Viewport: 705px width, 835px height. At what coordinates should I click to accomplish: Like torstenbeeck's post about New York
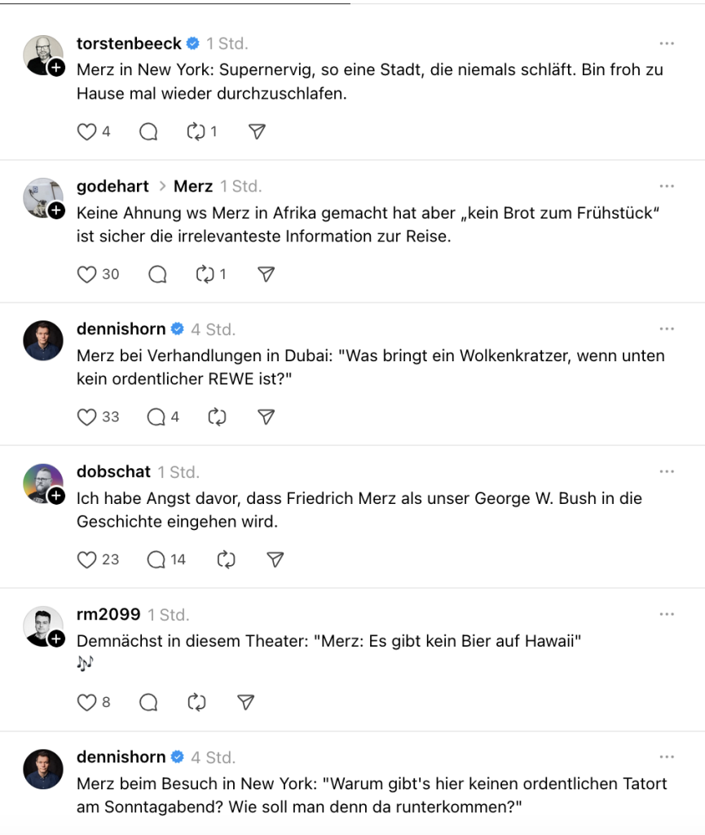[86, 131]
